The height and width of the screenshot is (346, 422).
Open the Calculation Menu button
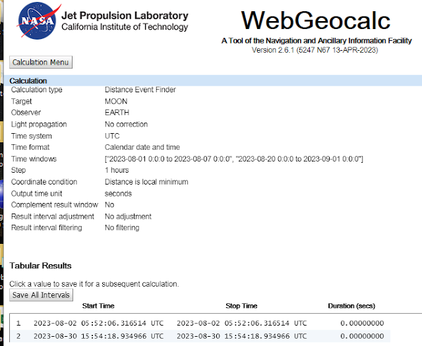[x=41, y=62]
